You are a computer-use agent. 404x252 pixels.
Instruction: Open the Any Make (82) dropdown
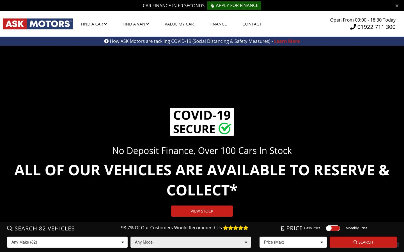[67, 242]
